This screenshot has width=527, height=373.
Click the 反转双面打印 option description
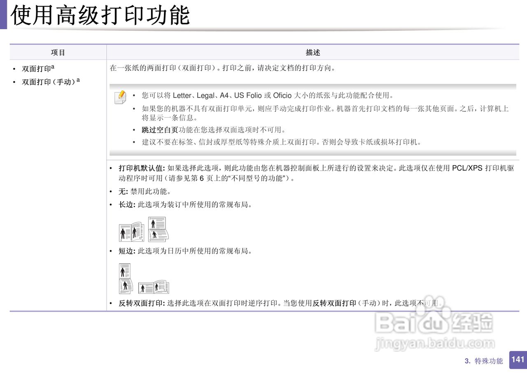(x=280, y=303)
